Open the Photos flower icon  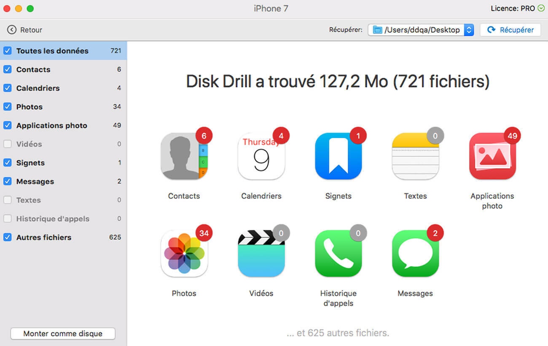pyautogui.click(x=184, y=253)
